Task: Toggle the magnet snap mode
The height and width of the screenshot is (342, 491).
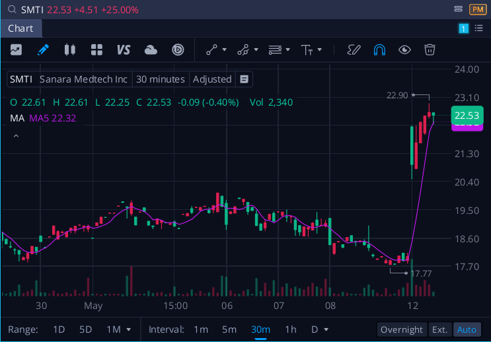Action: pos(379,50)
